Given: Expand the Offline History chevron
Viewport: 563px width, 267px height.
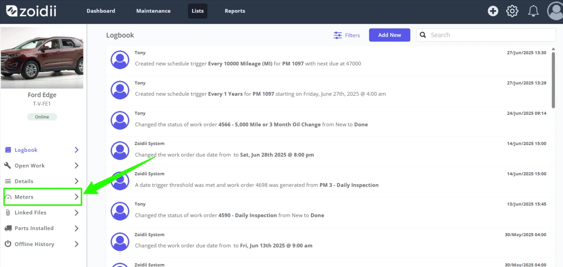Looking at the screenshot, I should tap(76, 244).
